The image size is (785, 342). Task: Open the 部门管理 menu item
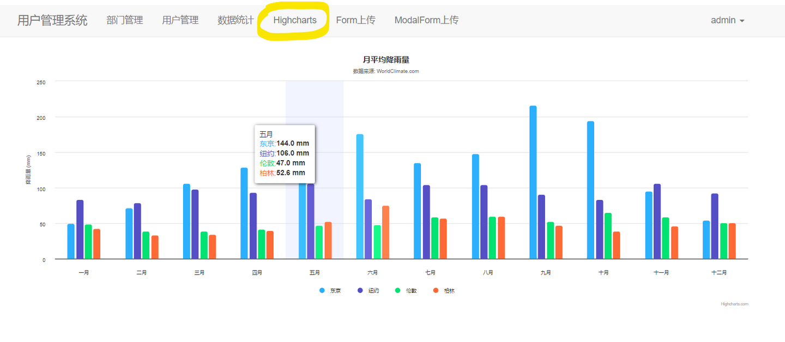(x=125, y=20)
